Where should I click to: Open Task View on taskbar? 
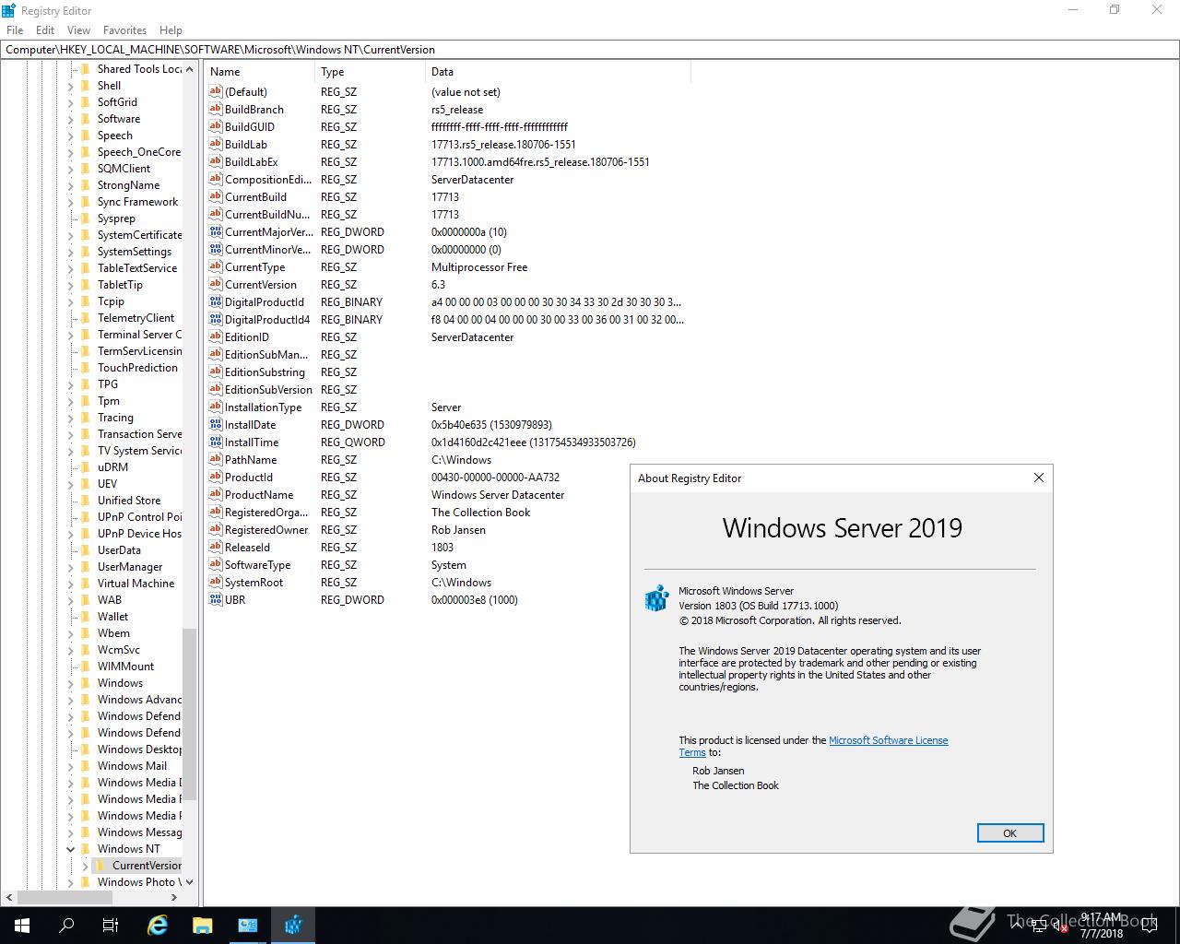click(111, 925)
